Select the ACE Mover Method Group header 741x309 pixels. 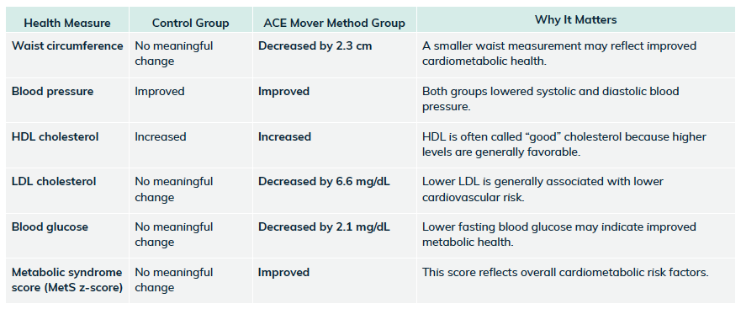[334, 23]
